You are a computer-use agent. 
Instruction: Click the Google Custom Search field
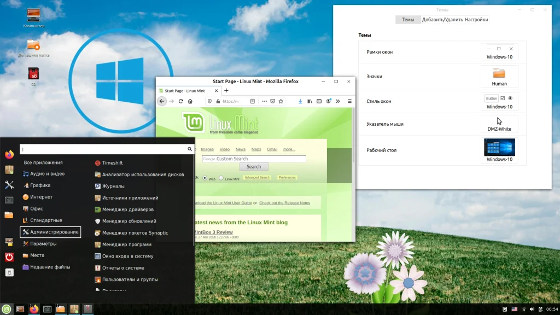(254, 159)
